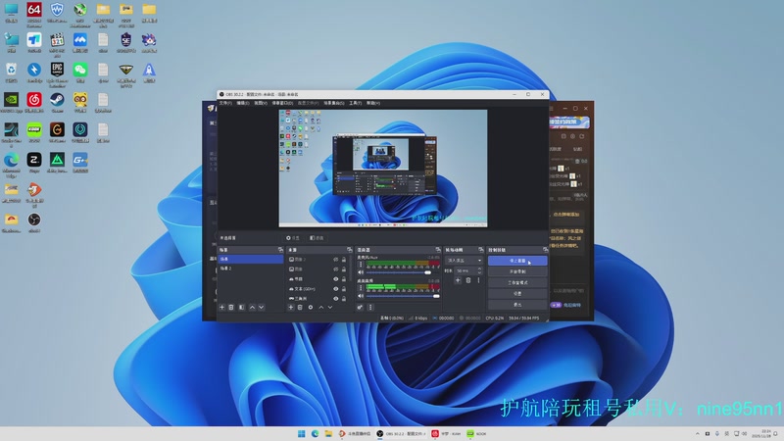Viewport: 784px width, 441px height.
Task: Open Mic/Aux three-dot options menu
Action: (x=361, y=265)
